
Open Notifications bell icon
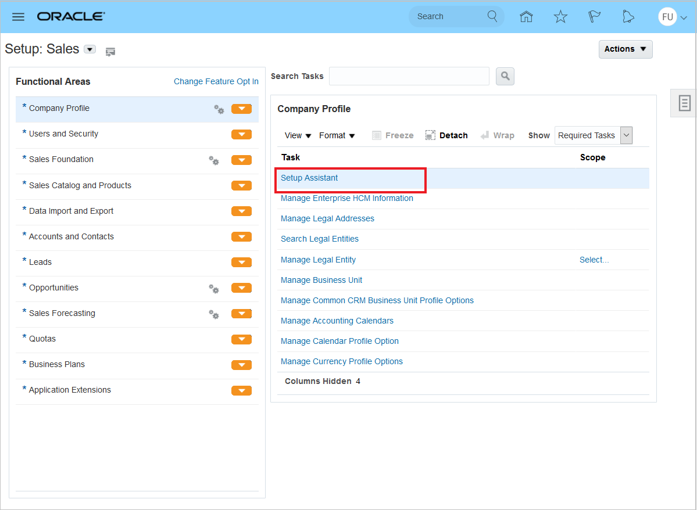pos(628,17)
